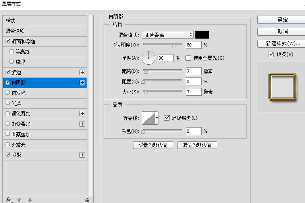Click 新建样式(W)... button
The image size is (305, 203).
pos(281,44)
